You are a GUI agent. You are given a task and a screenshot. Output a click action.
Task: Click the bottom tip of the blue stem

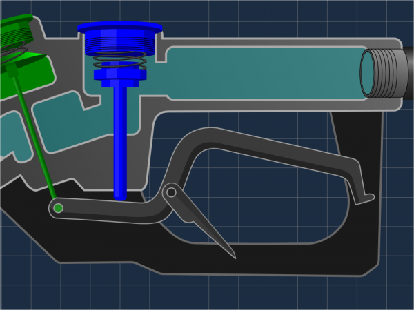pos(120,196)
